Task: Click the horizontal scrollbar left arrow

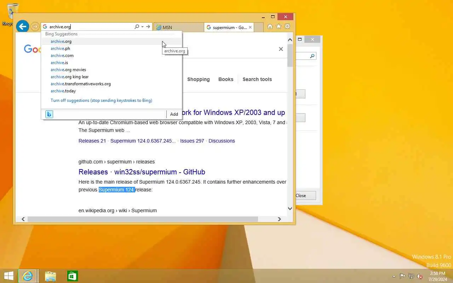Action: pyautogui.click(x=23, y=219)
